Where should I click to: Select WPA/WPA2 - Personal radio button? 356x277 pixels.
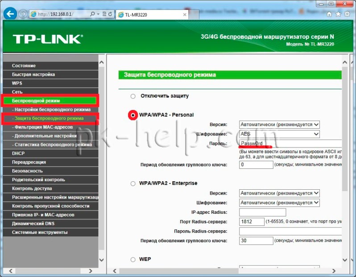(x=133, y=115)
